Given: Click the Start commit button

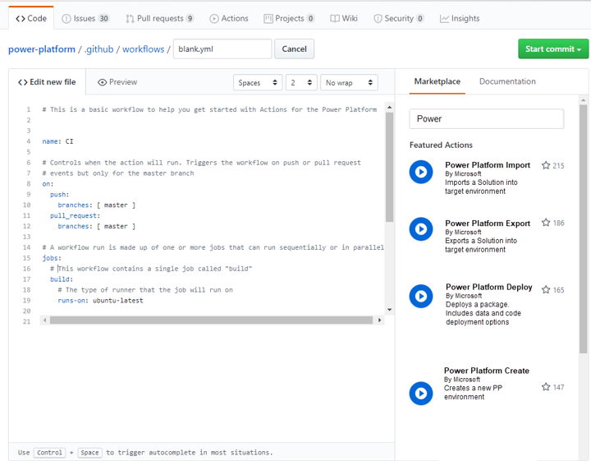Looking at the screenshot, I should point(553,49).
